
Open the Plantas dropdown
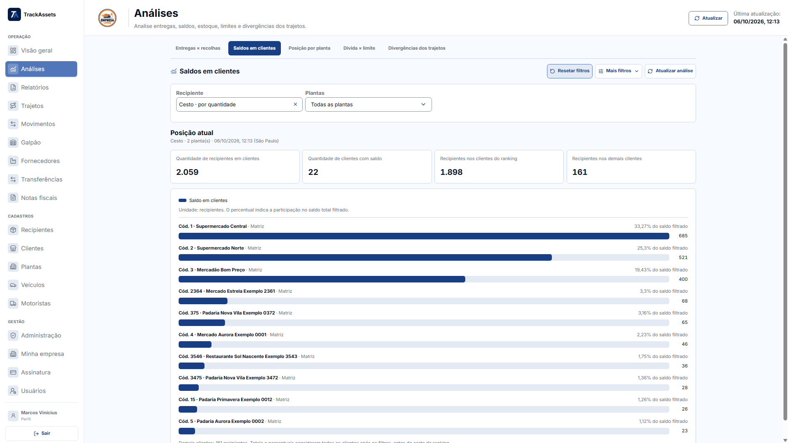(x=368, y=104)
